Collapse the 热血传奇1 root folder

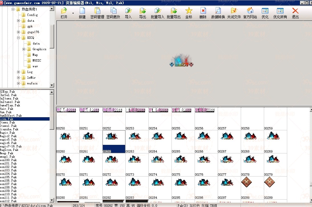[x=13, y=9]
